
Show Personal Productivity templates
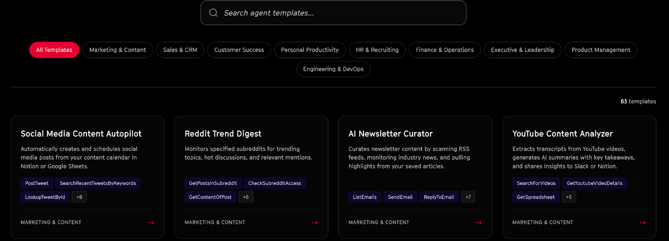point(310,50)
